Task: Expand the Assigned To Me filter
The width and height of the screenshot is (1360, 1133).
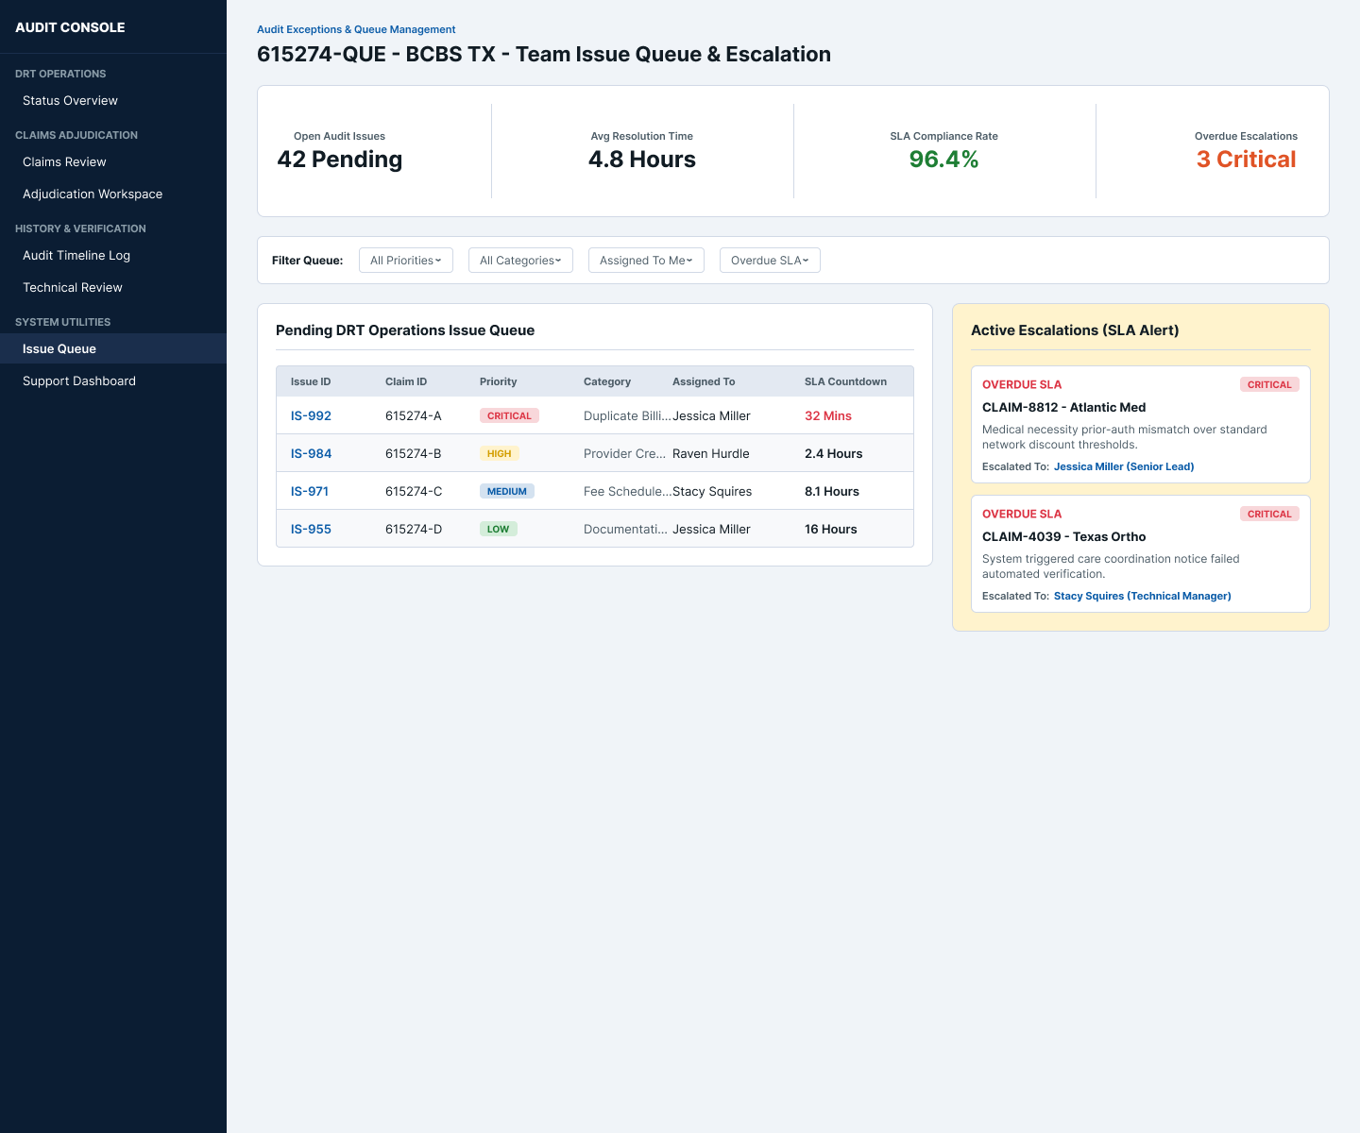Action: point(646,261)
